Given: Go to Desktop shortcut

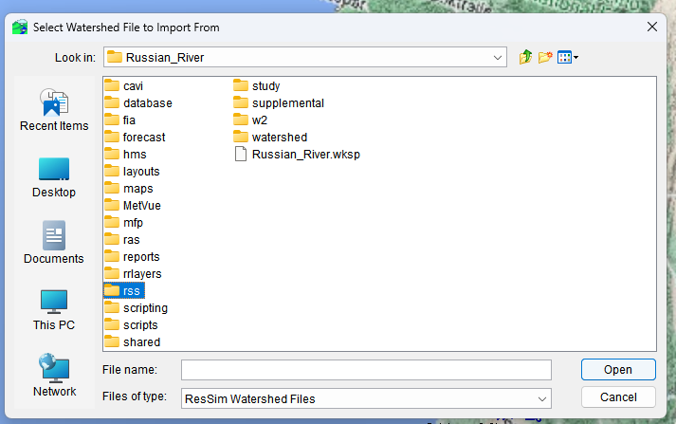Looking at the screenshot, I should pyautogui.click(x=54, y=177).
